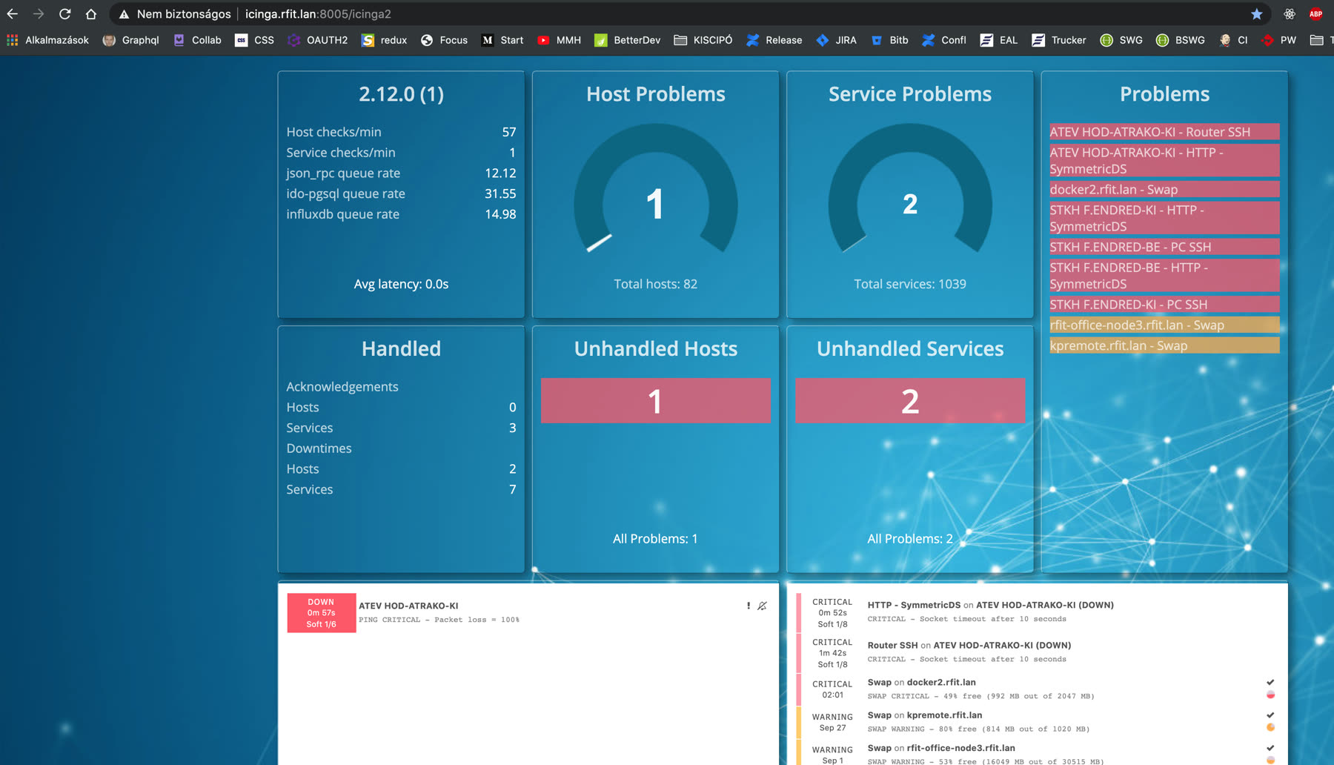Open the KISCIPÓ bookmark folder
1334x765 pixels.
(703, 40)
